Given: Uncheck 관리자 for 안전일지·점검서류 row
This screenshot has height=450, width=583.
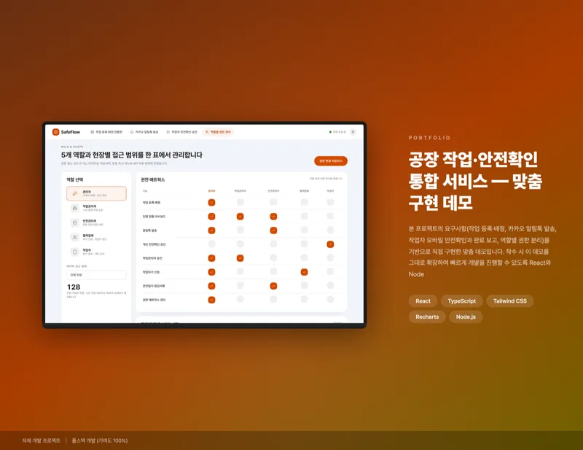Looking at the screenshot, I should (211, 286).
